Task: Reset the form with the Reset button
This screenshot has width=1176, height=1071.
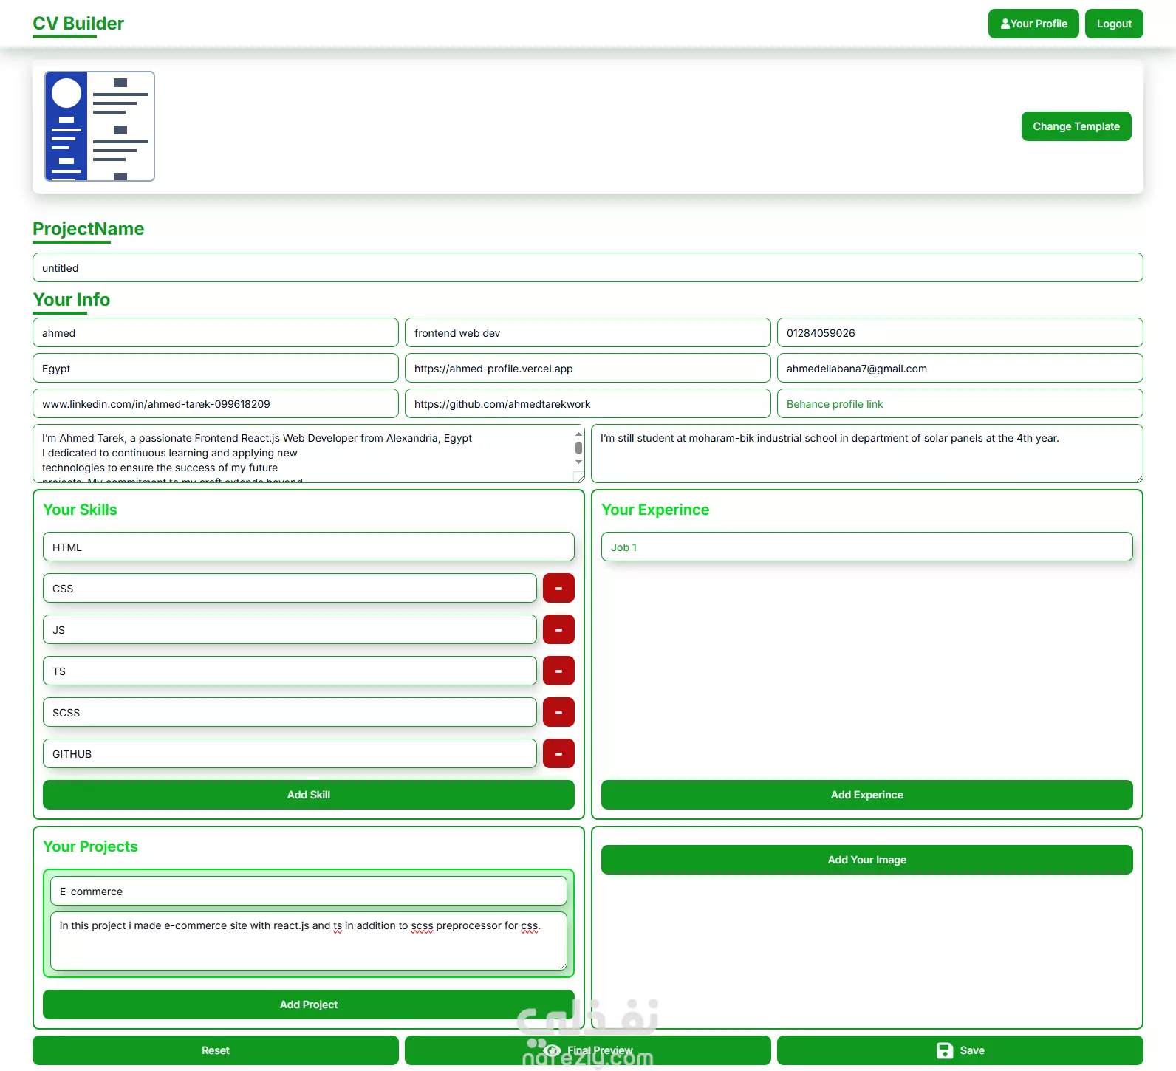Action: (216, 1050)
